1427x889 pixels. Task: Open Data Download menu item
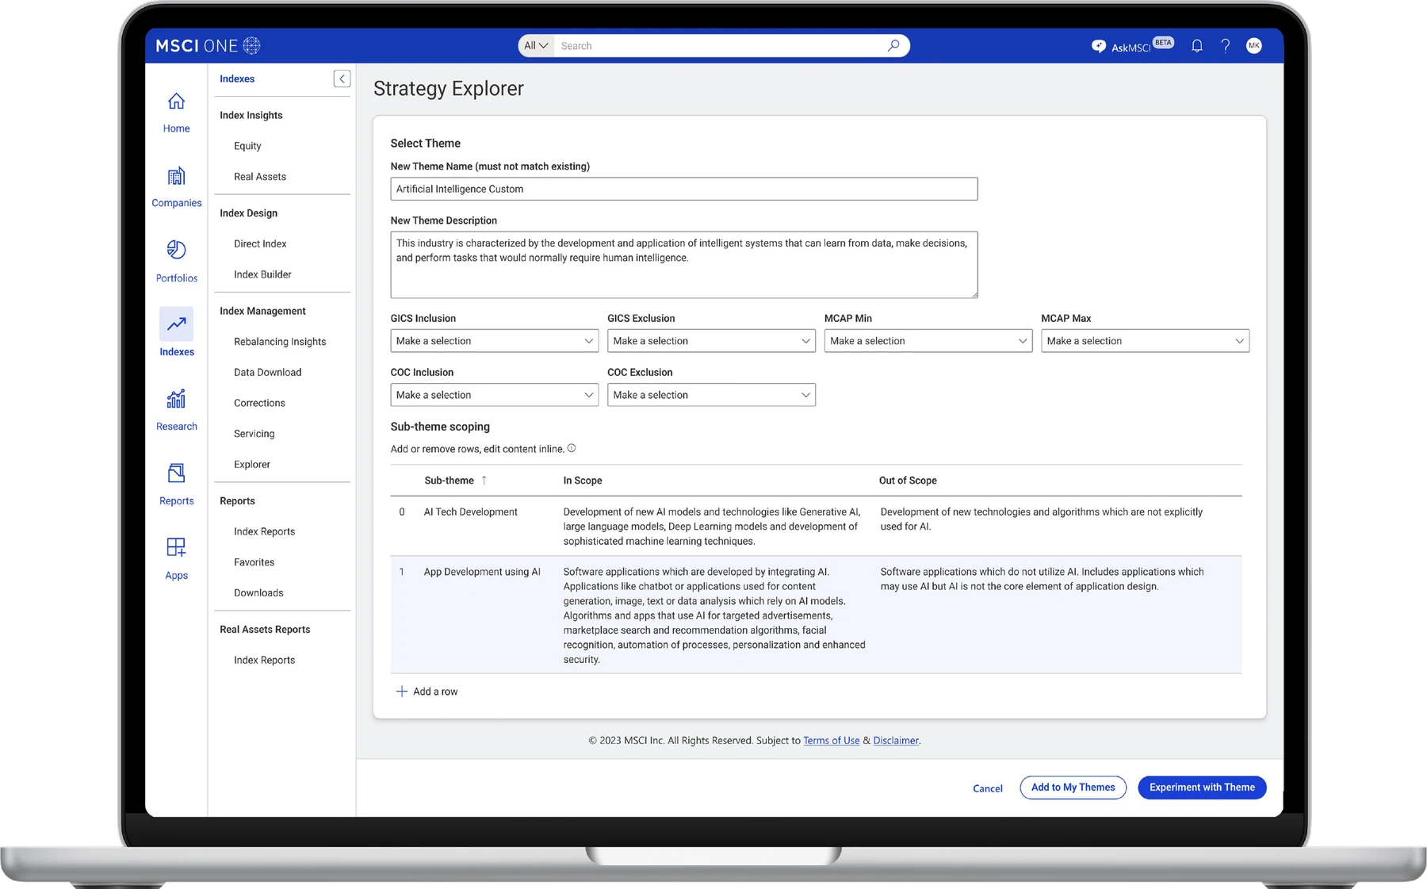point(267,373)
